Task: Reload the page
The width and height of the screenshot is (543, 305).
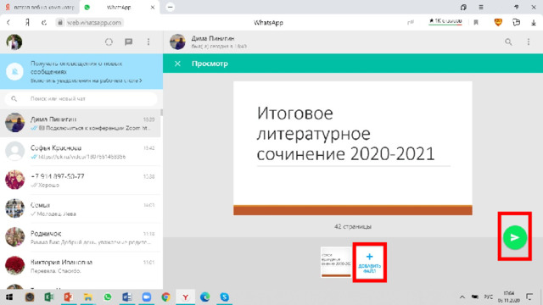Action: [44, 23]
